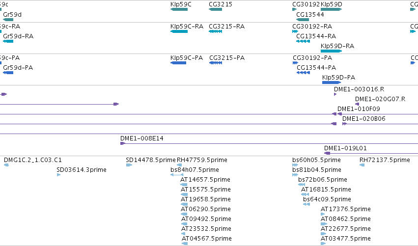Select the bs60h05.5prime EST arrows
The width and height of the screenshot is (418, 246).
pos(295,165)
